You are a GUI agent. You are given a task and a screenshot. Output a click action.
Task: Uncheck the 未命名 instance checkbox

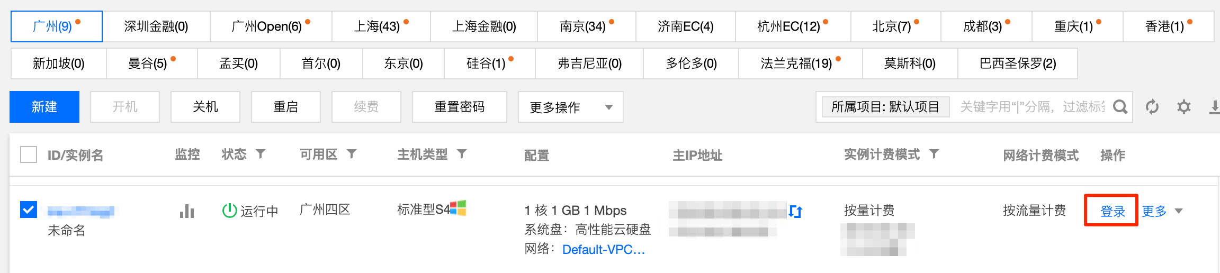29,210
